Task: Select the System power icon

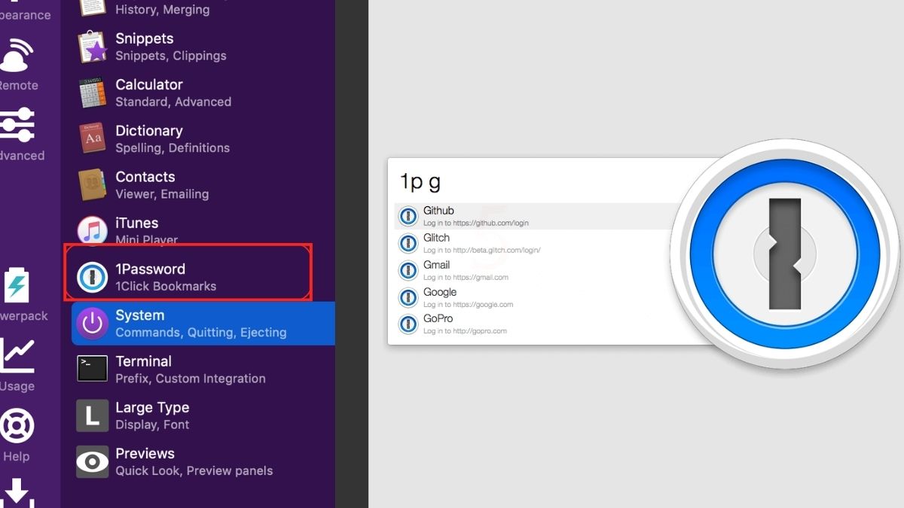Action: [x=93, y=323]
